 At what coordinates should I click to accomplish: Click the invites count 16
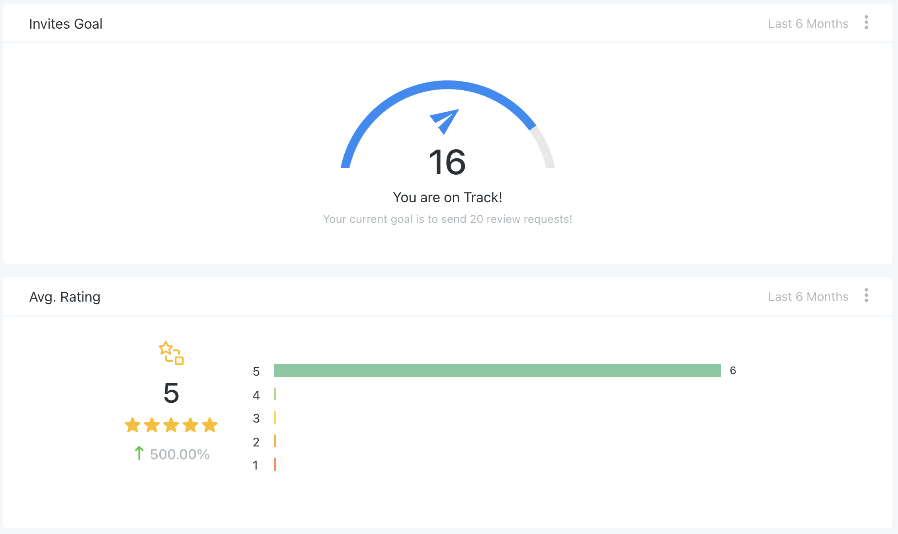tap(447, 162)
